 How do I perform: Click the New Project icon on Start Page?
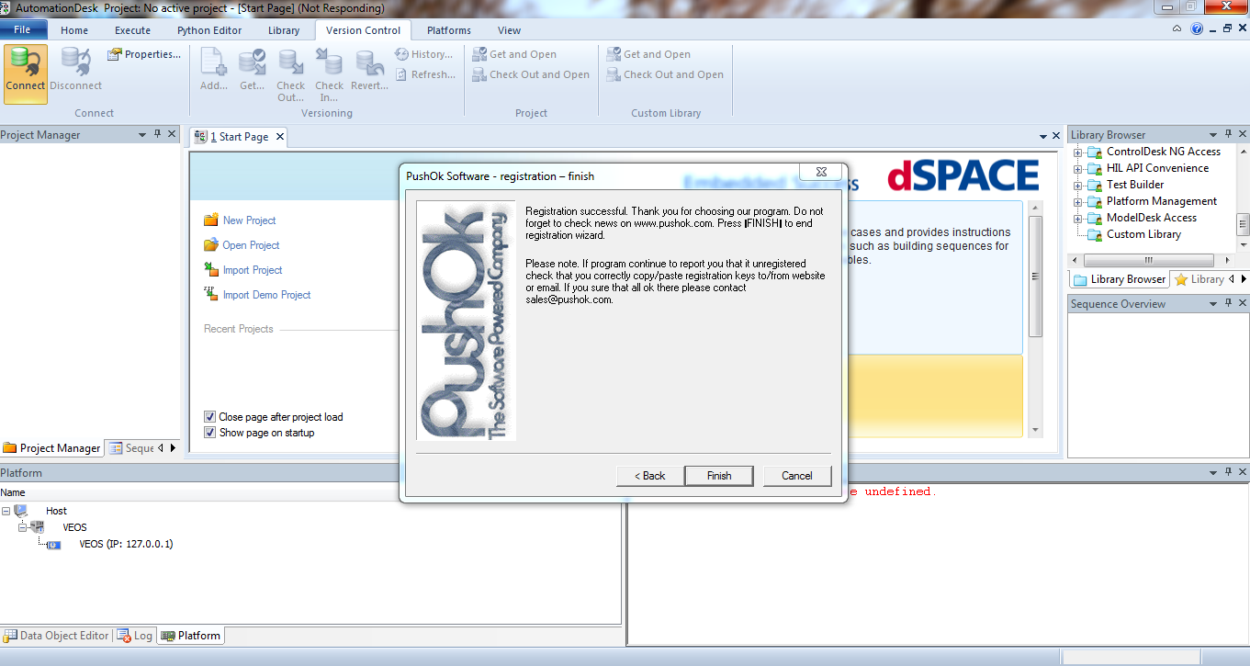pos(210,220)
